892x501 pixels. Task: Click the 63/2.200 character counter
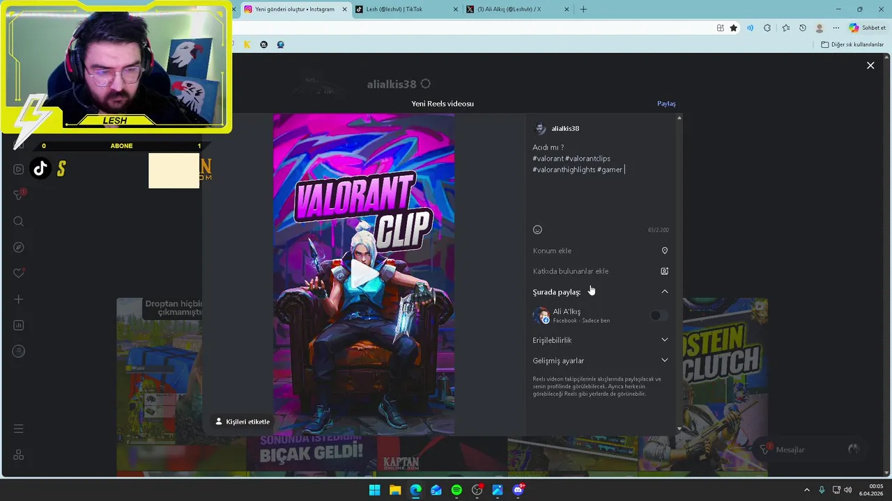tap(658, 230)
